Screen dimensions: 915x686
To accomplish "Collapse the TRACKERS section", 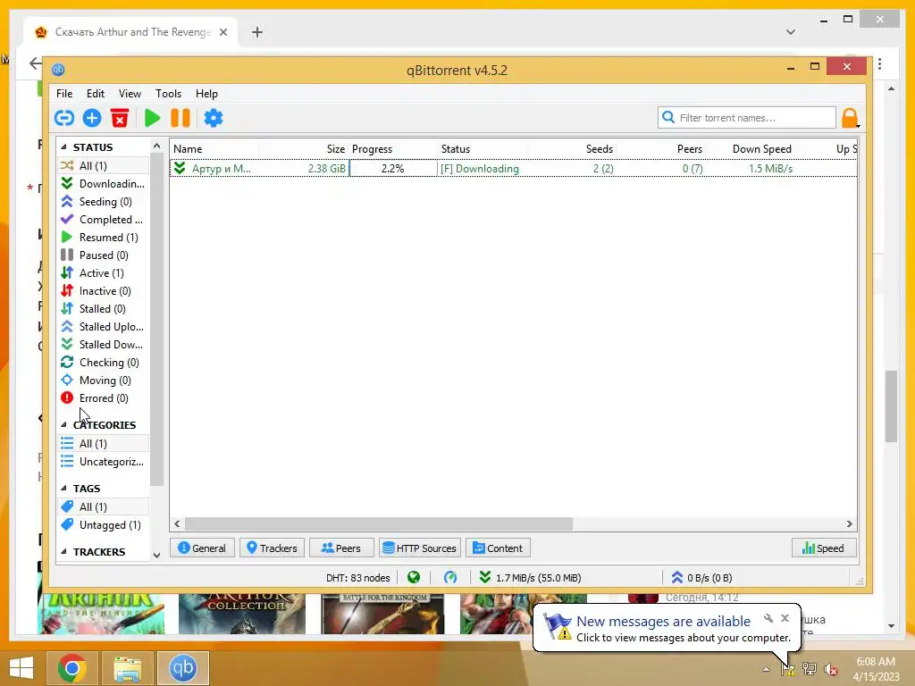I will point(63,552).
